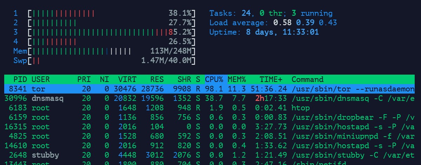Click the 28736 RES value
The width and height of the screenshot is (421, 165).
click(x=153, y=89)
